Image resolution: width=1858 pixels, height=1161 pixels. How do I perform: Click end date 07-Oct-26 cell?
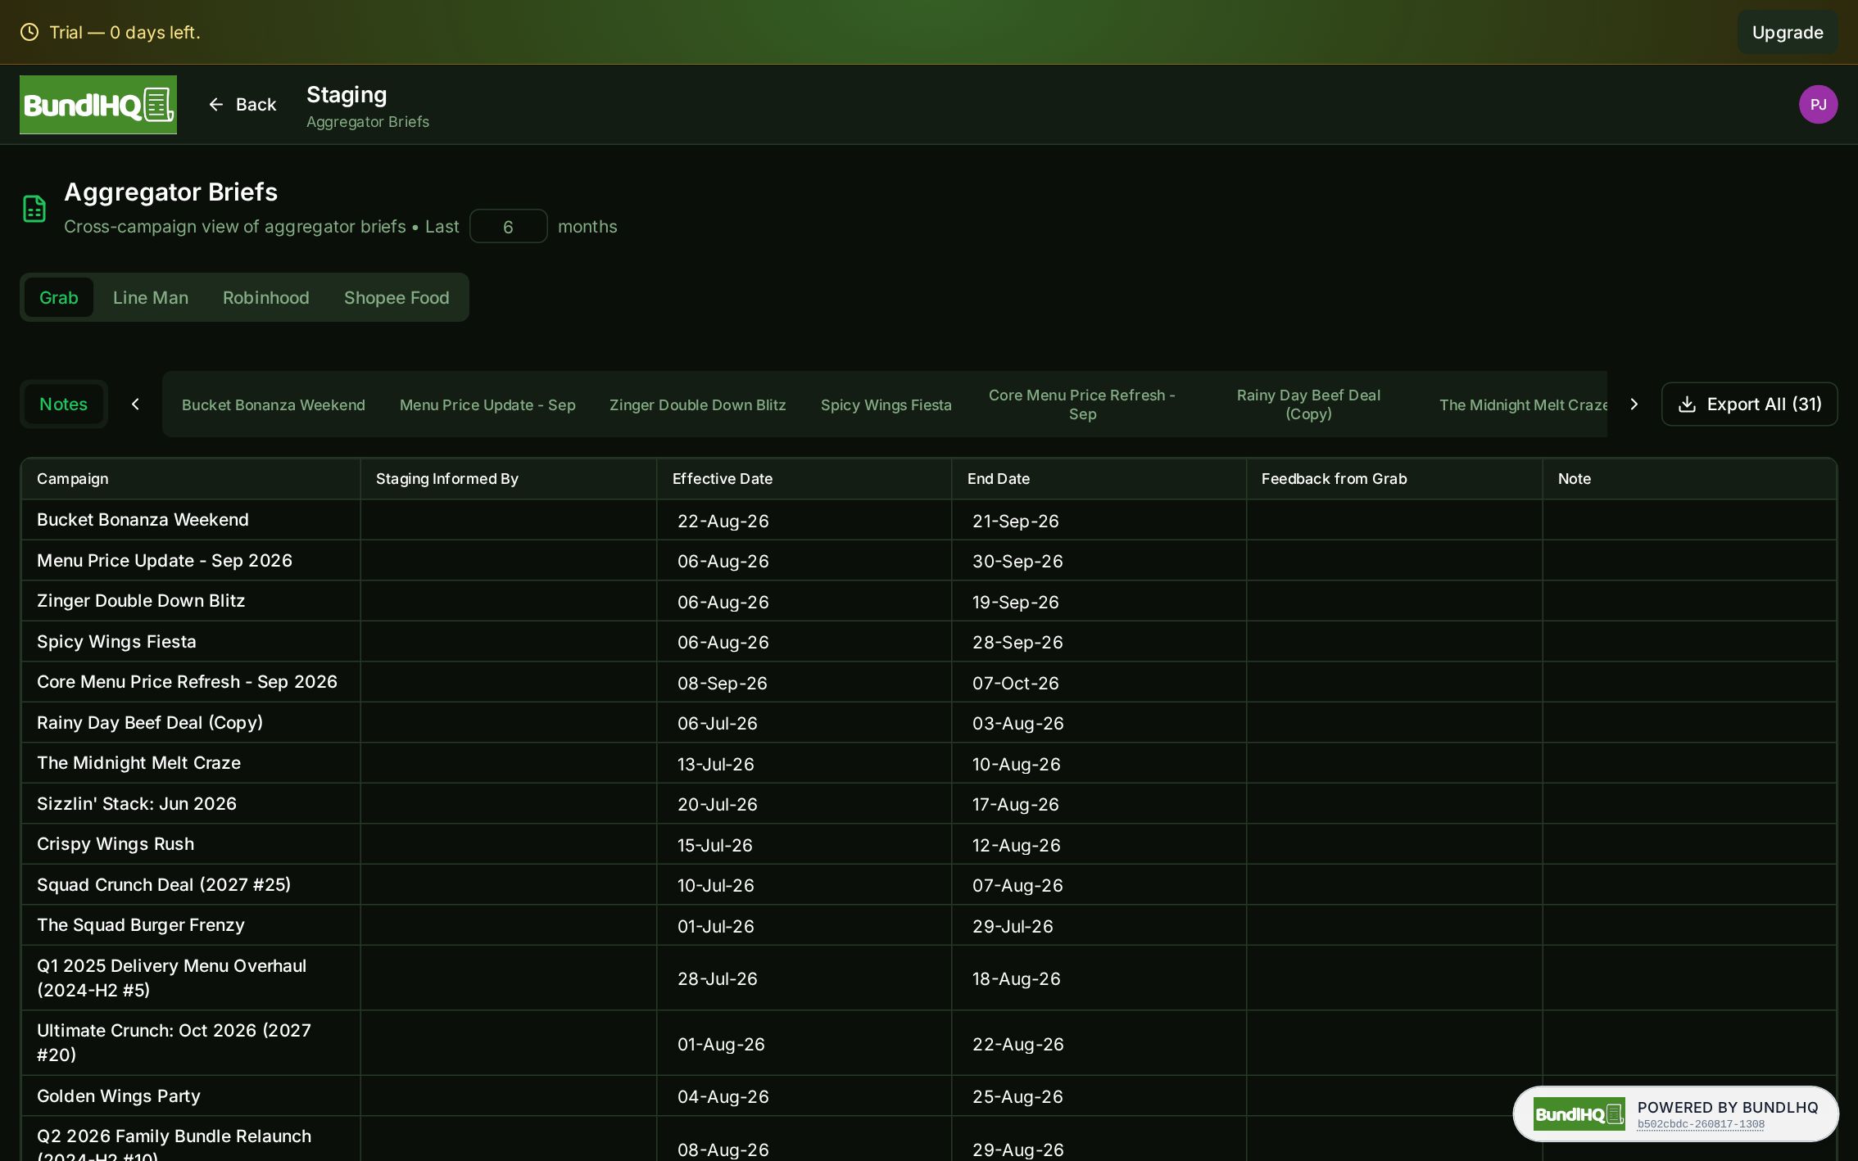(x=1099, y=683)
